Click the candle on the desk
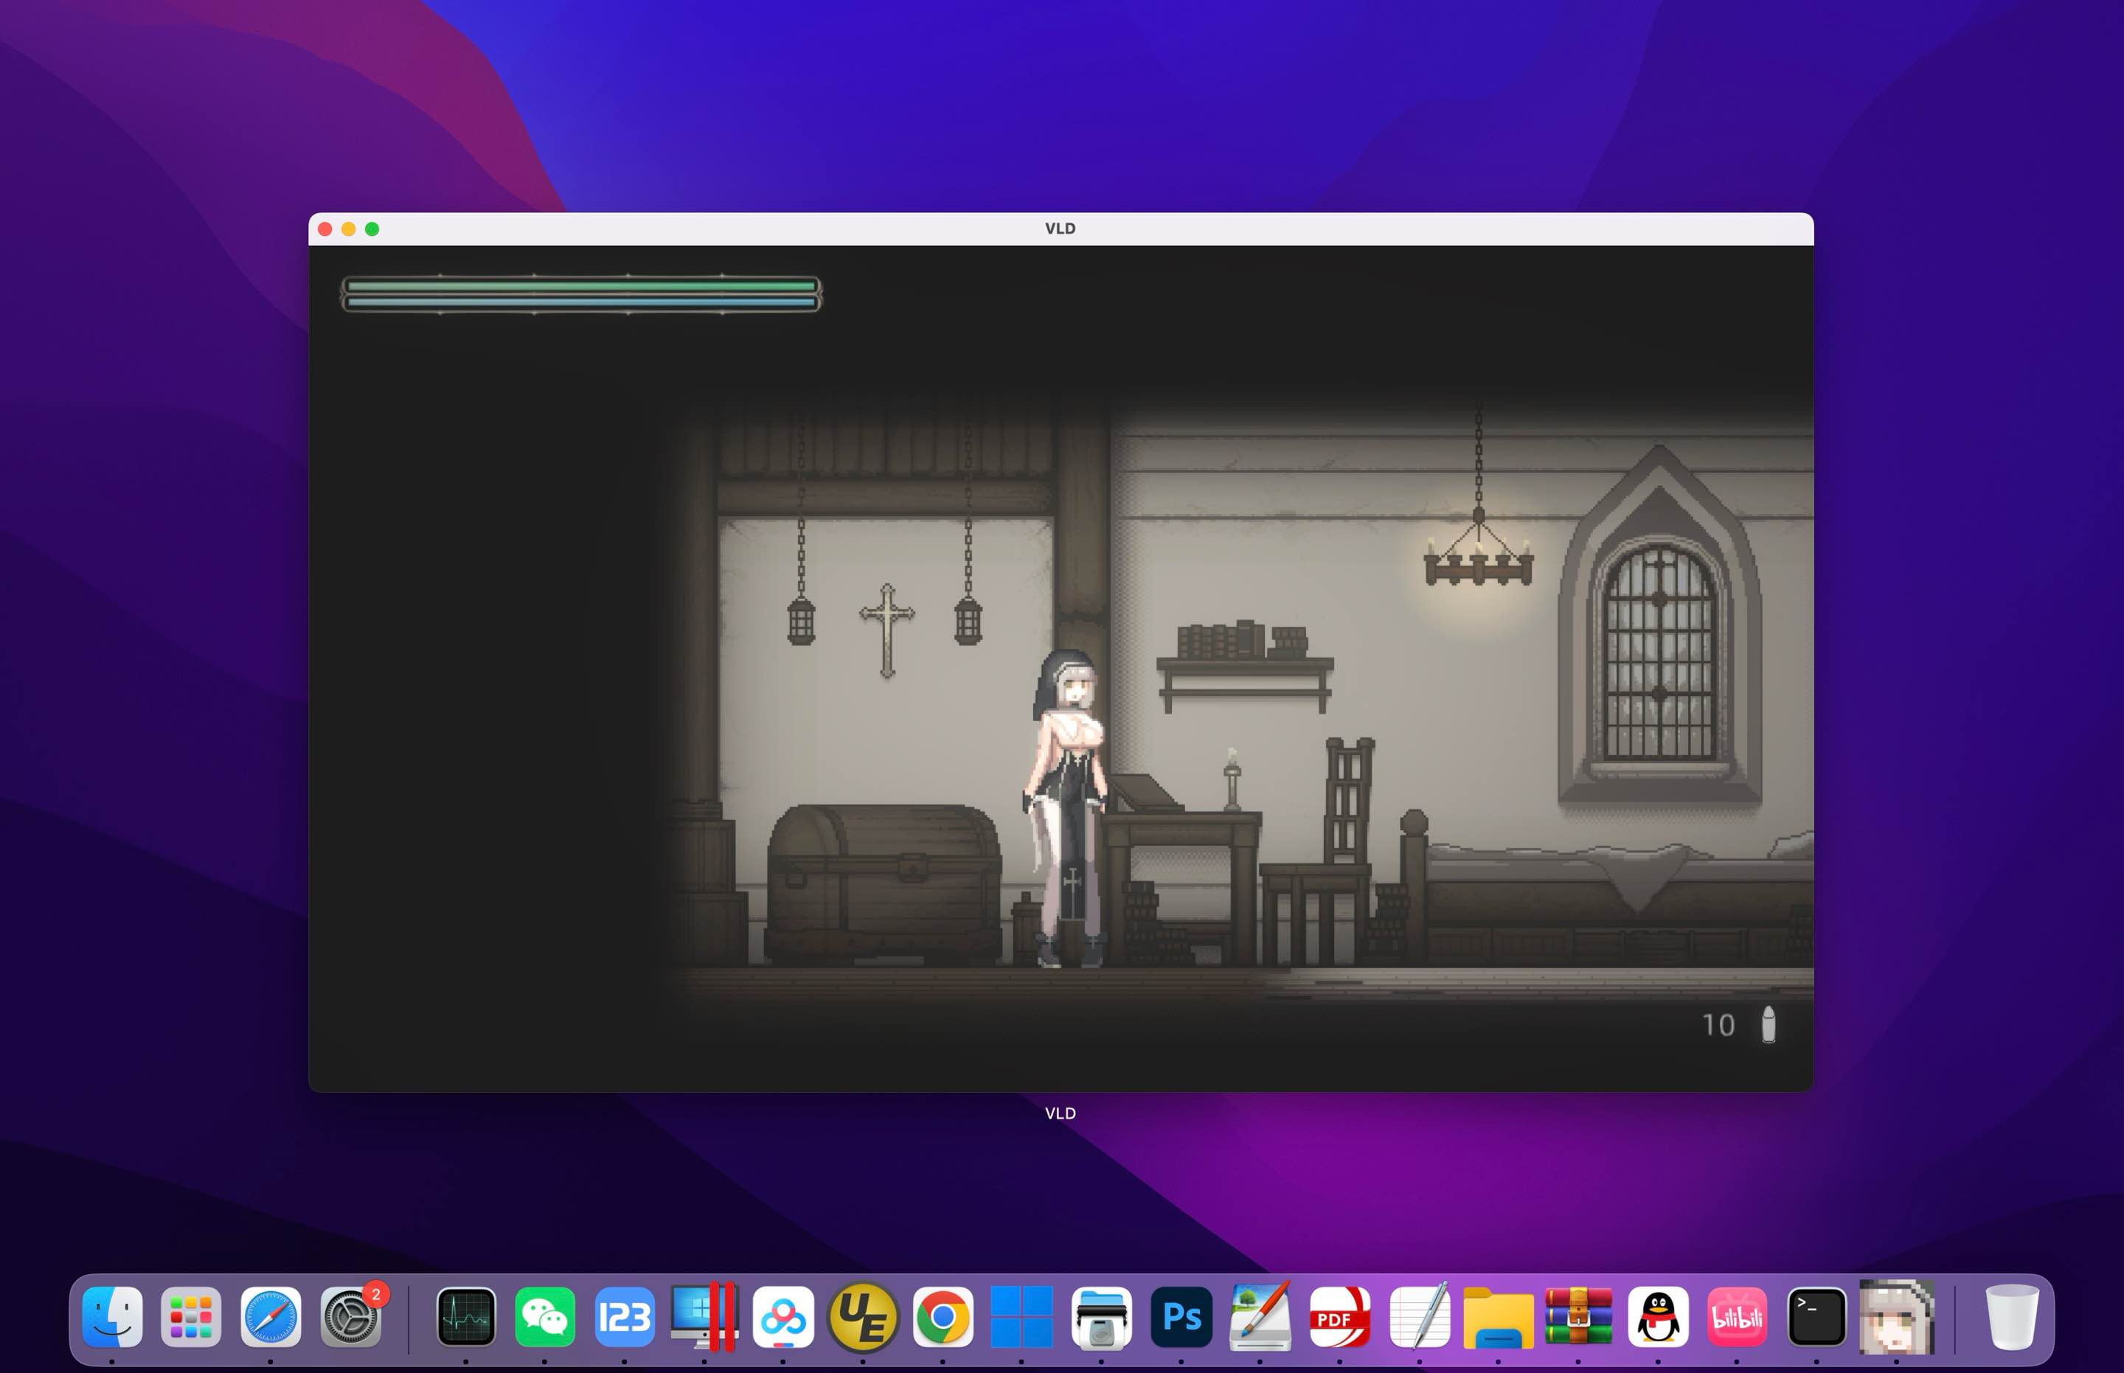This screenshot has height=1373, width=2124. (1232, 779)
